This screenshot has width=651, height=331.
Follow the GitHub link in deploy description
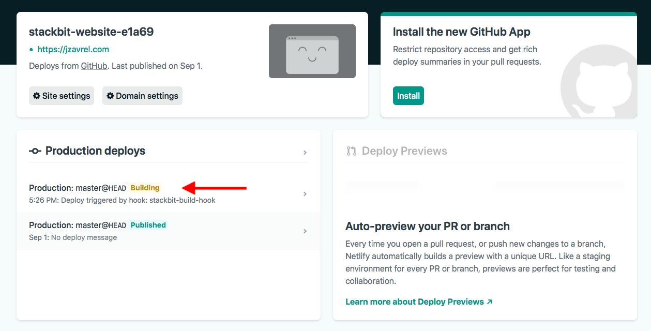click(x=94, y=66)
